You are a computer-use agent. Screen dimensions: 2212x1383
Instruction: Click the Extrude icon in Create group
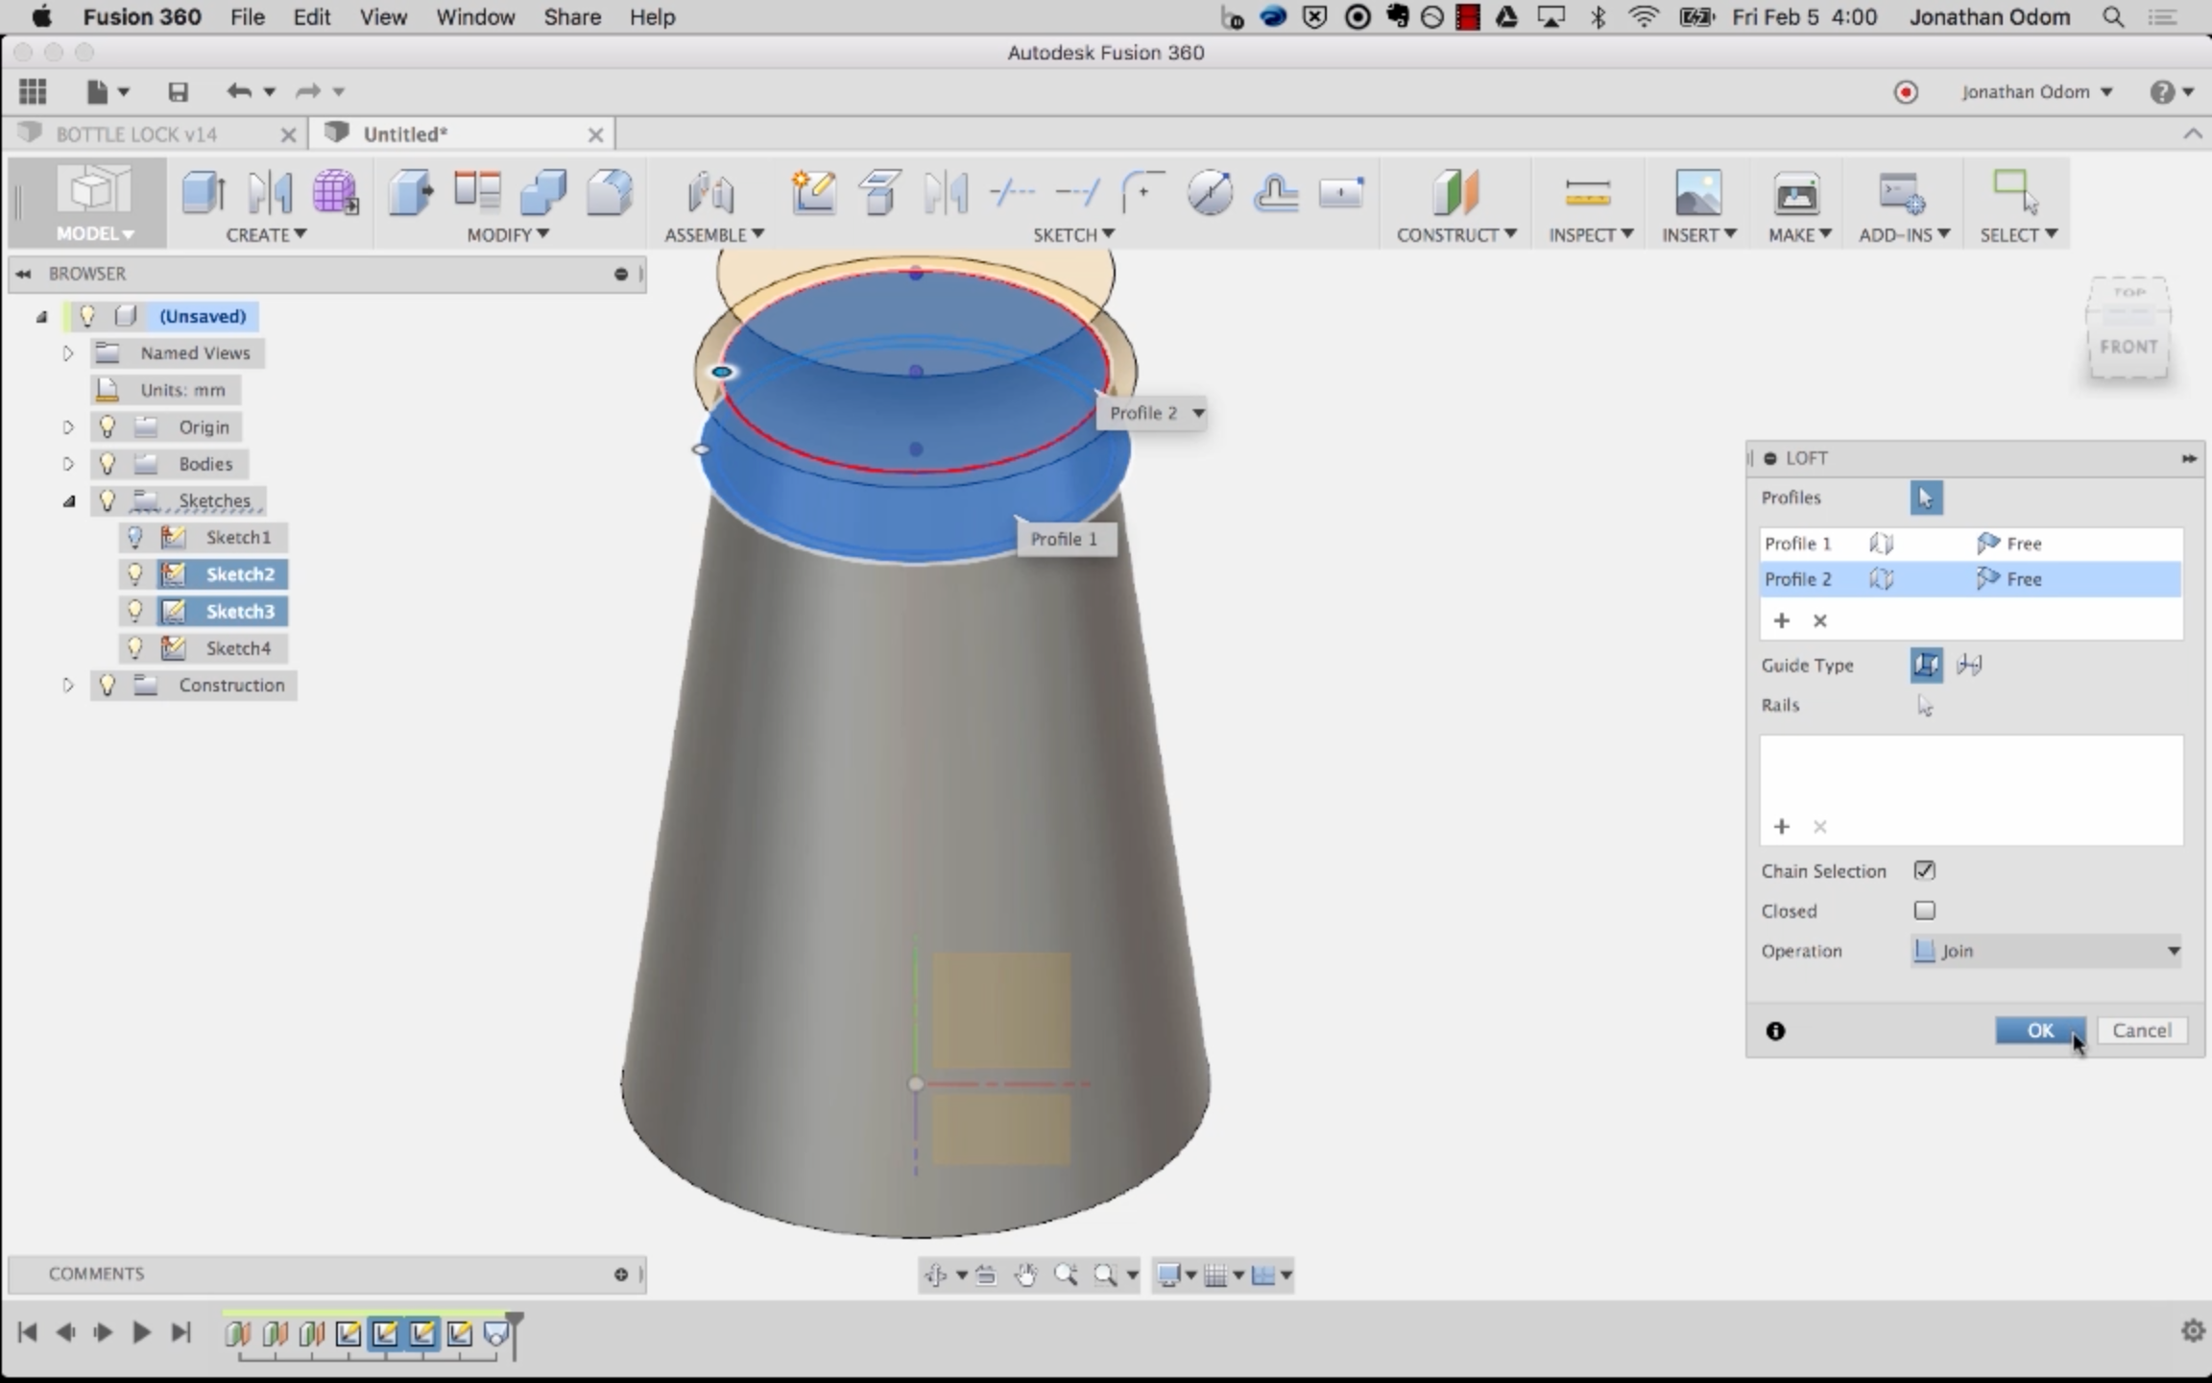coord(204,192)
